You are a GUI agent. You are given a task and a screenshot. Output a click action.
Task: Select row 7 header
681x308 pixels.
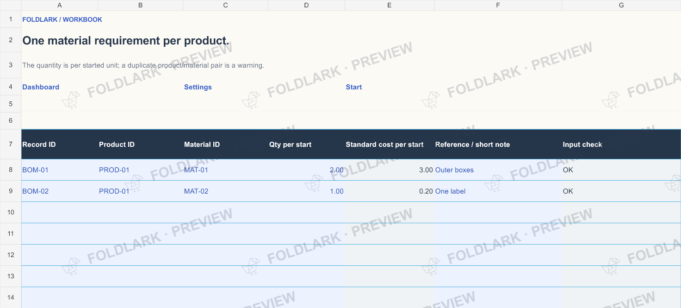coord(11,144)
